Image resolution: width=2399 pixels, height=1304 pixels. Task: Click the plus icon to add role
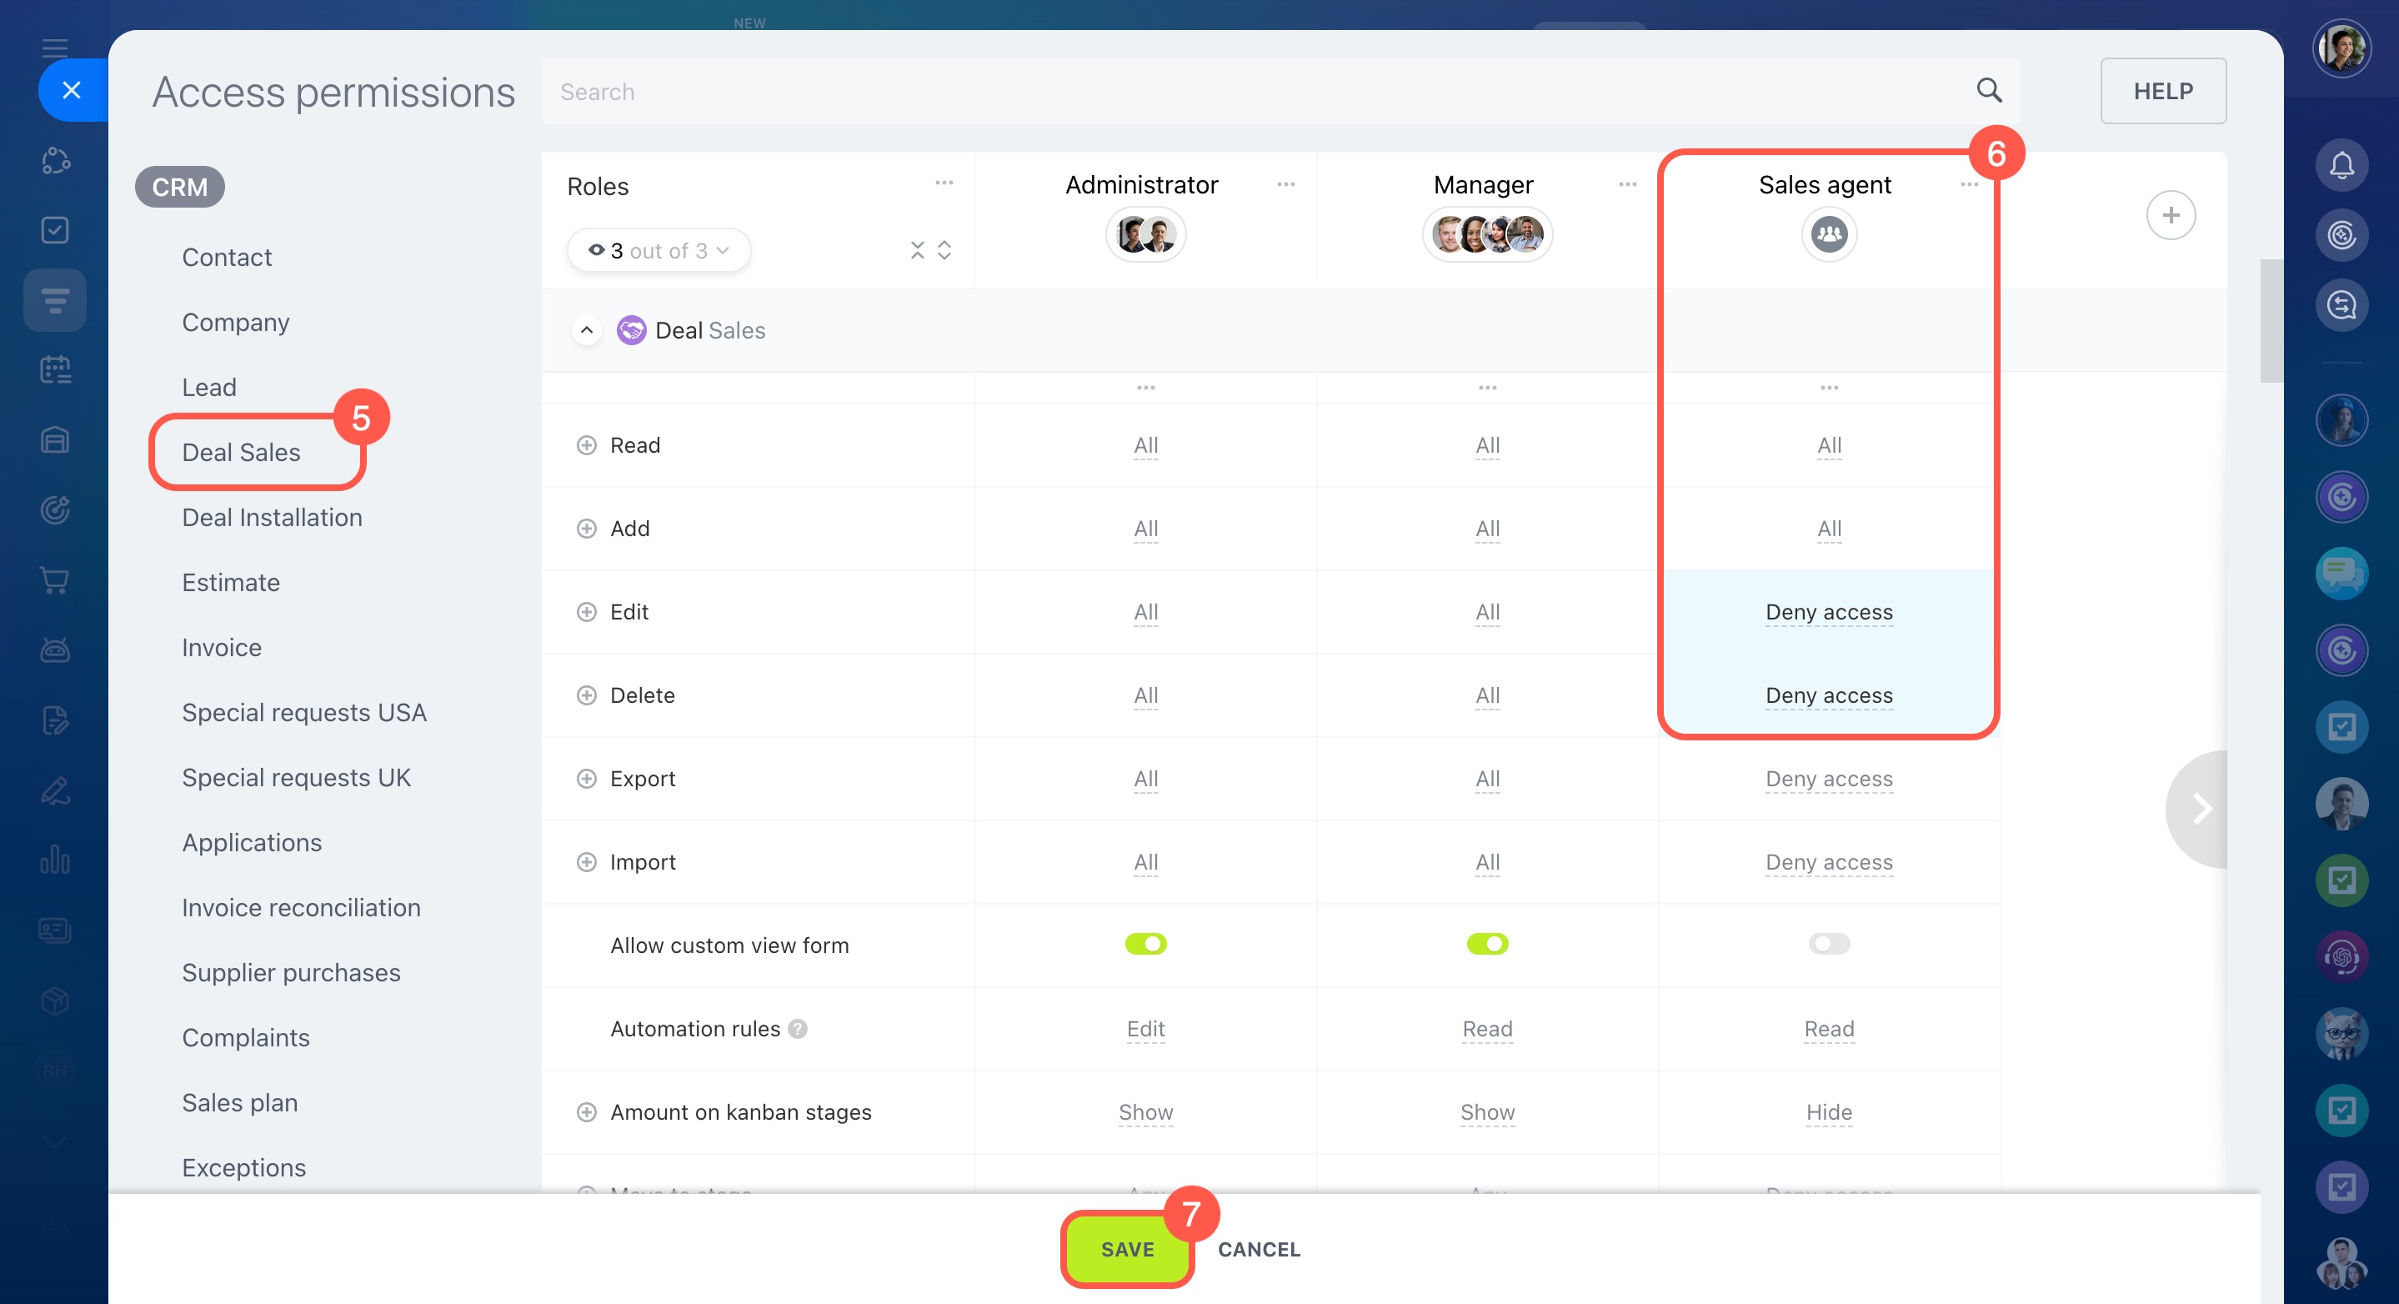click(x=2170, y=215)
